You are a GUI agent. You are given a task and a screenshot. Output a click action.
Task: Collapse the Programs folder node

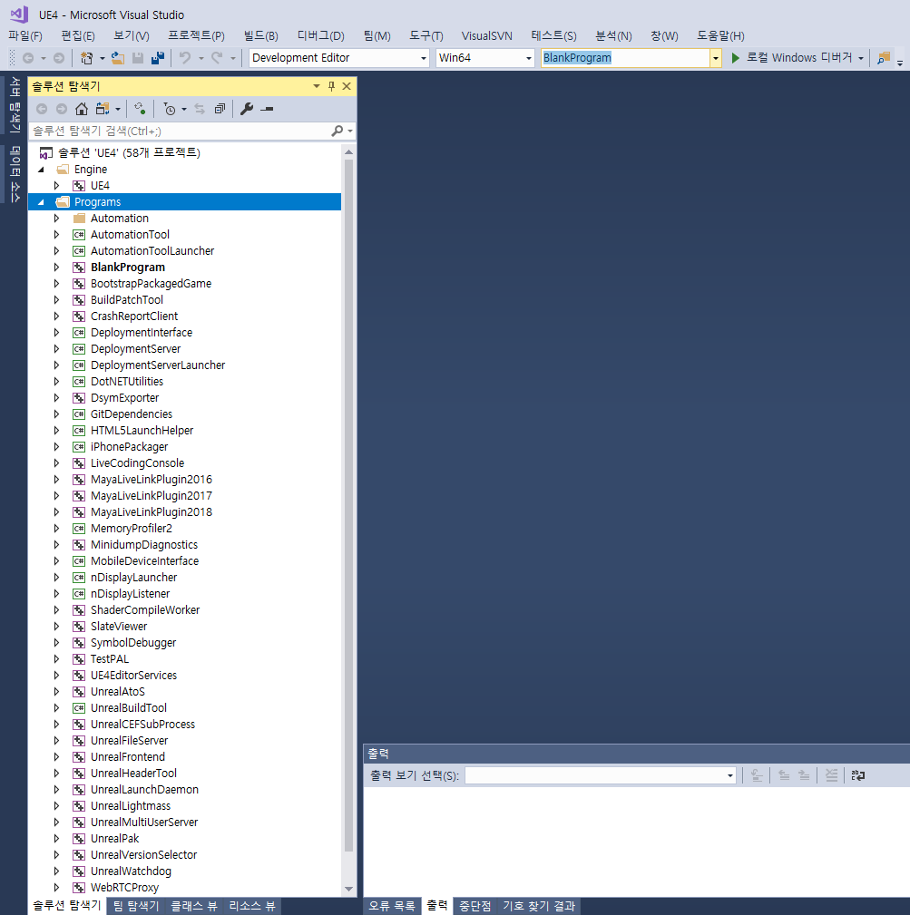(41, 202)
